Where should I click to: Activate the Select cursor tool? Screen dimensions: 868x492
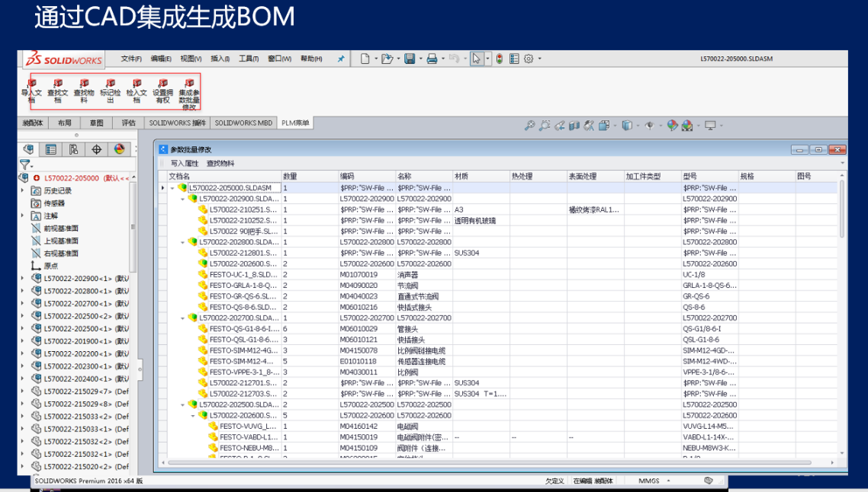[x=476, y=59]
